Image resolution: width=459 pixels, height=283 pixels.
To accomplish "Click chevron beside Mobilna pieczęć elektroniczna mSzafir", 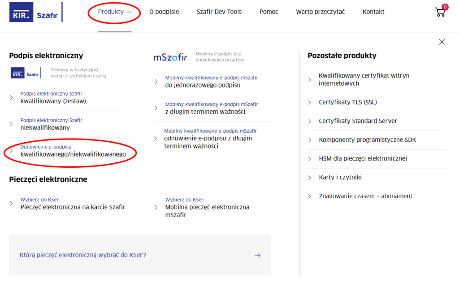I will point(156,207).
